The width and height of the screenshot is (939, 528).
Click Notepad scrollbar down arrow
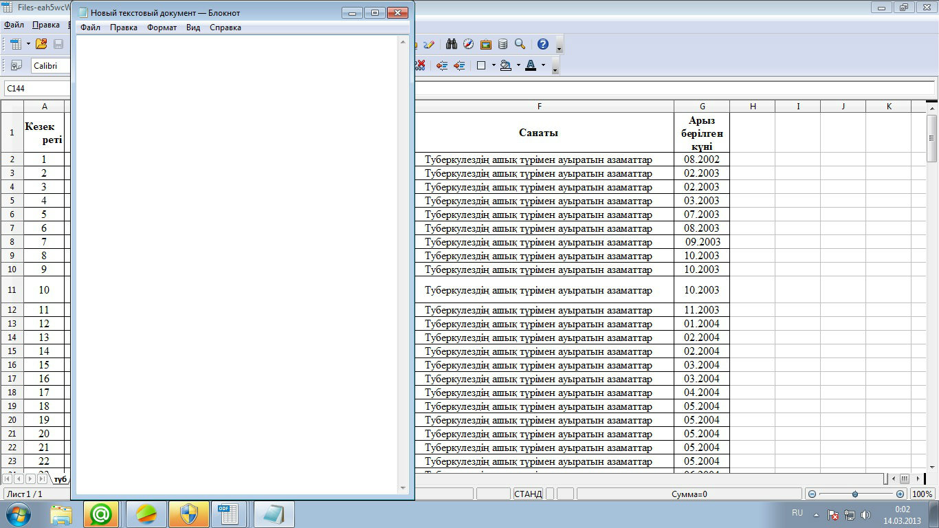click(404, 488)
